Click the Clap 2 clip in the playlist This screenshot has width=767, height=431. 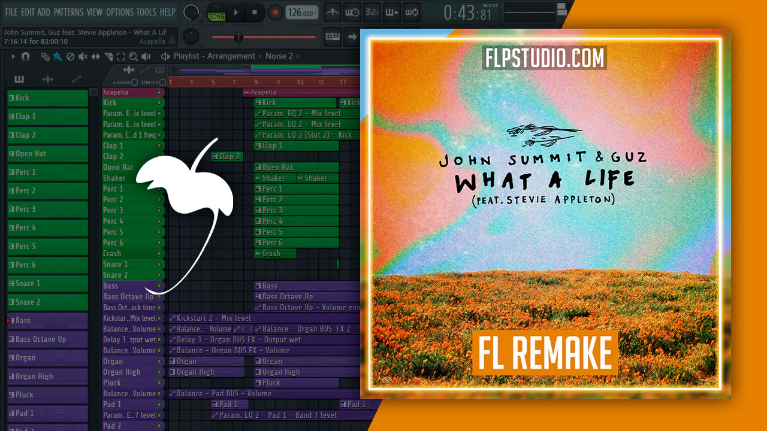(x=227, y=156)
